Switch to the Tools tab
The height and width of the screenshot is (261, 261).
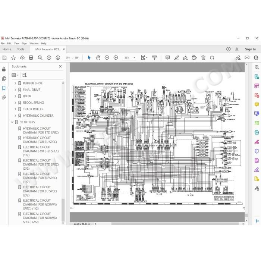21,49
